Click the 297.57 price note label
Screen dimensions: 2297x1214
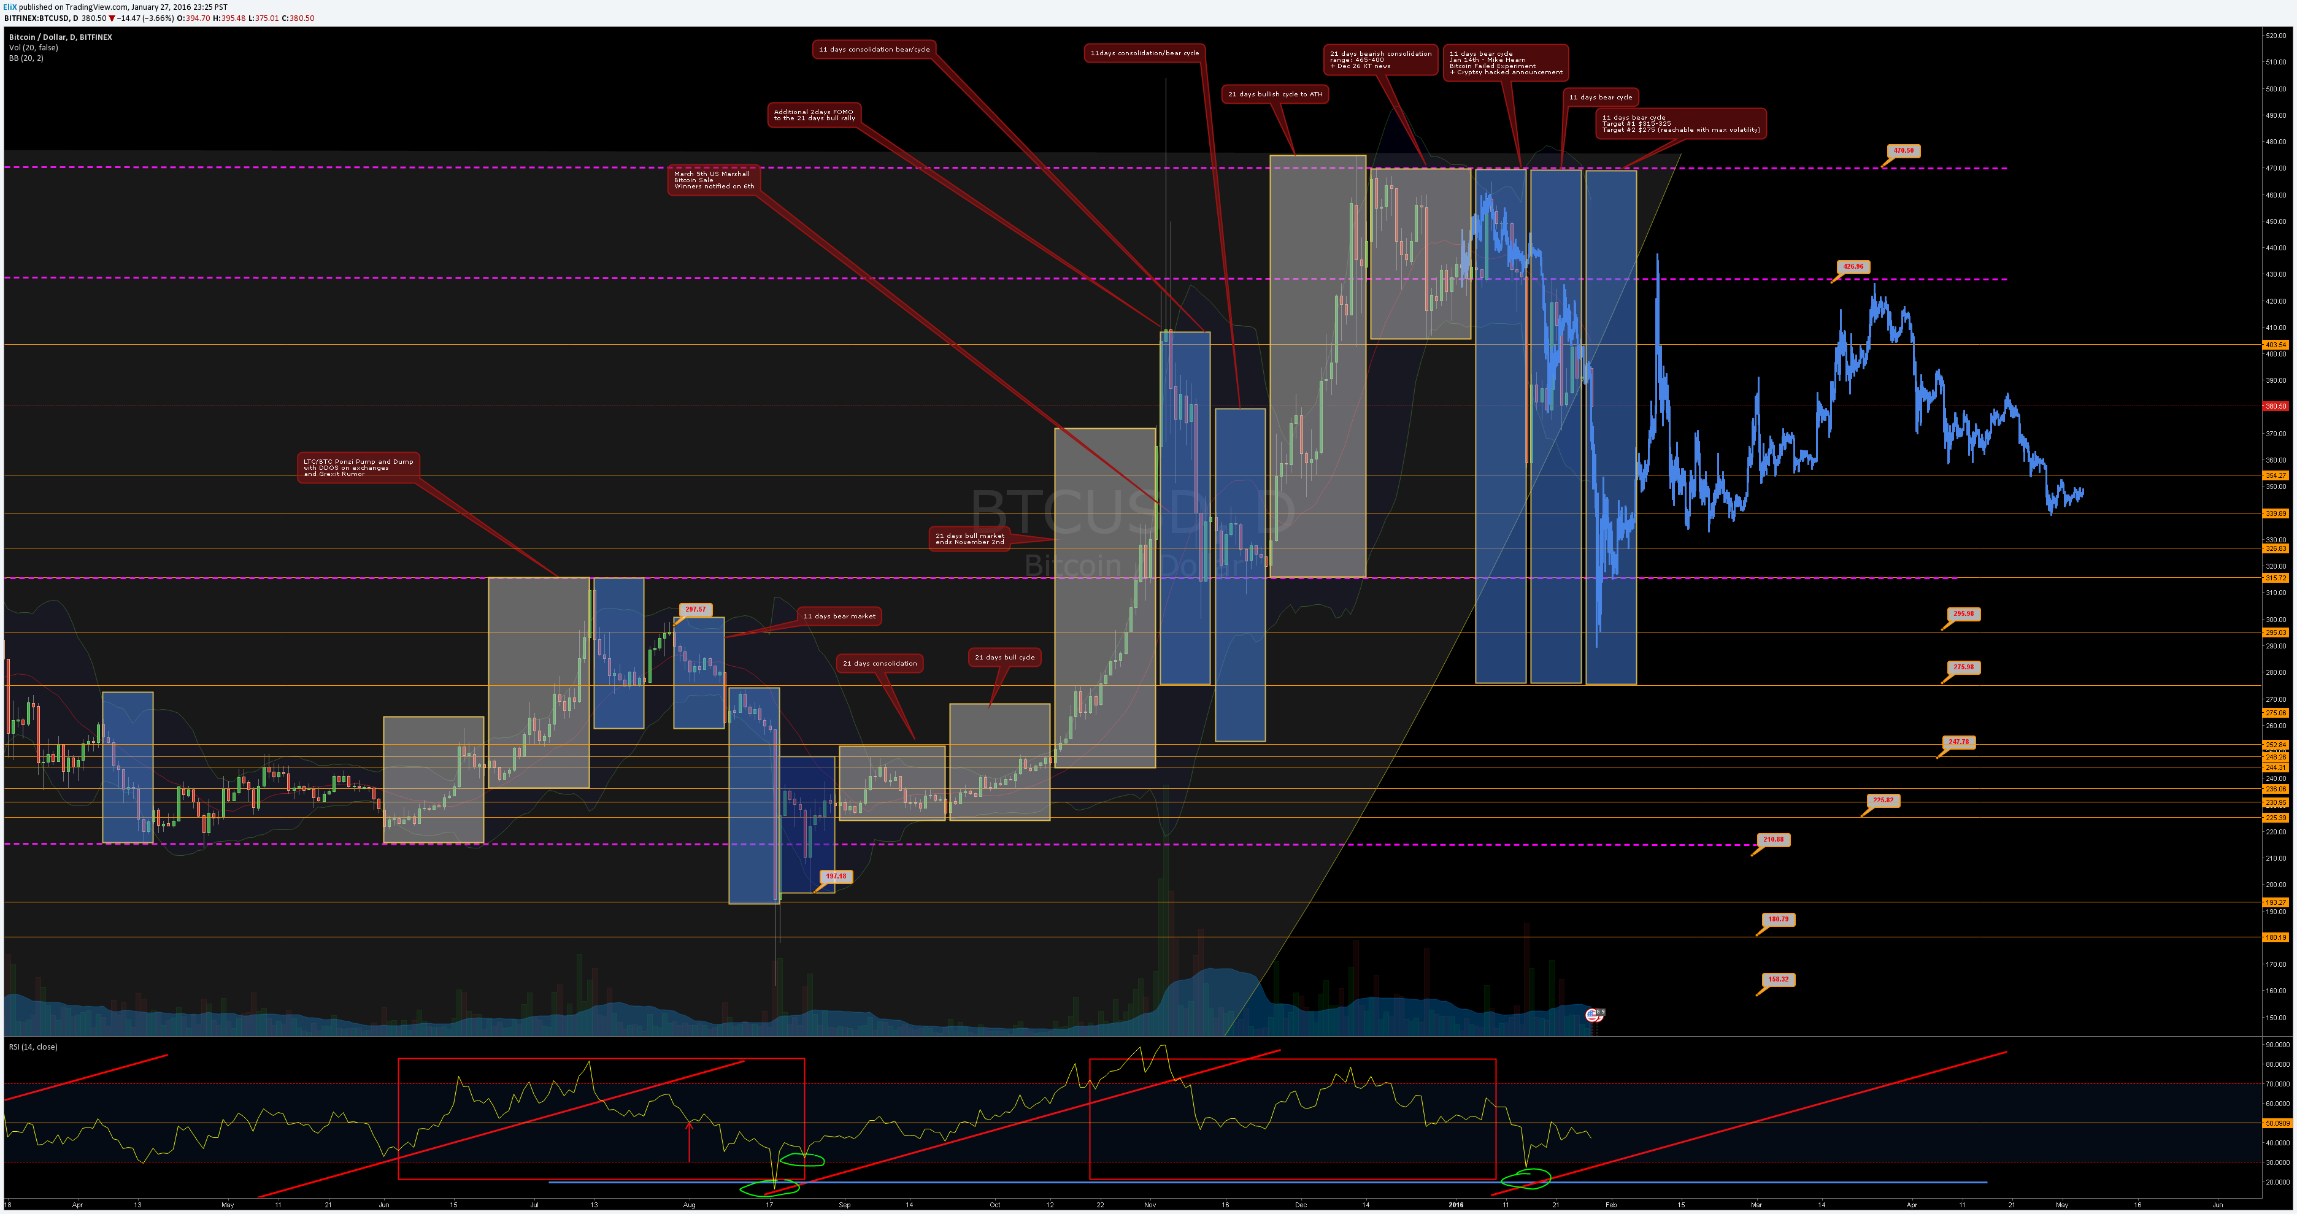coord(696,610)
